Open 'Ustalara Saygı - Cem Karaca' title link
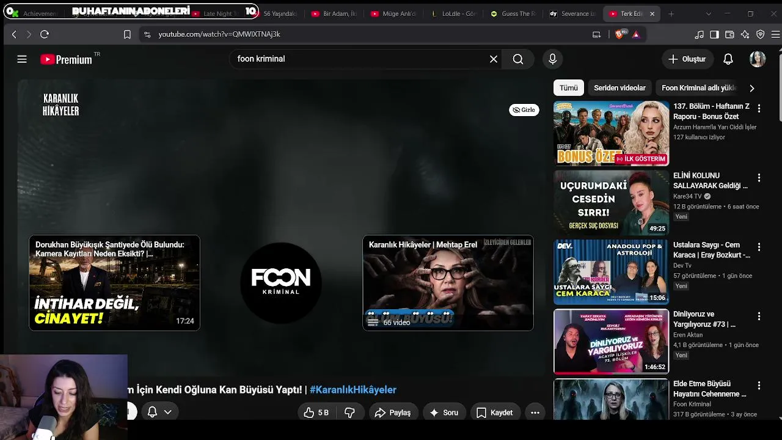Viewport: 782px width, 440px height. [712, 250]
